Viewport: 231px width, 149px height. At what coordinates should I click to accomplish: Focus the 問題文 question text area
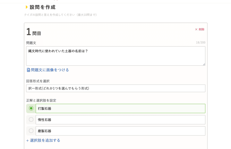(x=116, y=56)
